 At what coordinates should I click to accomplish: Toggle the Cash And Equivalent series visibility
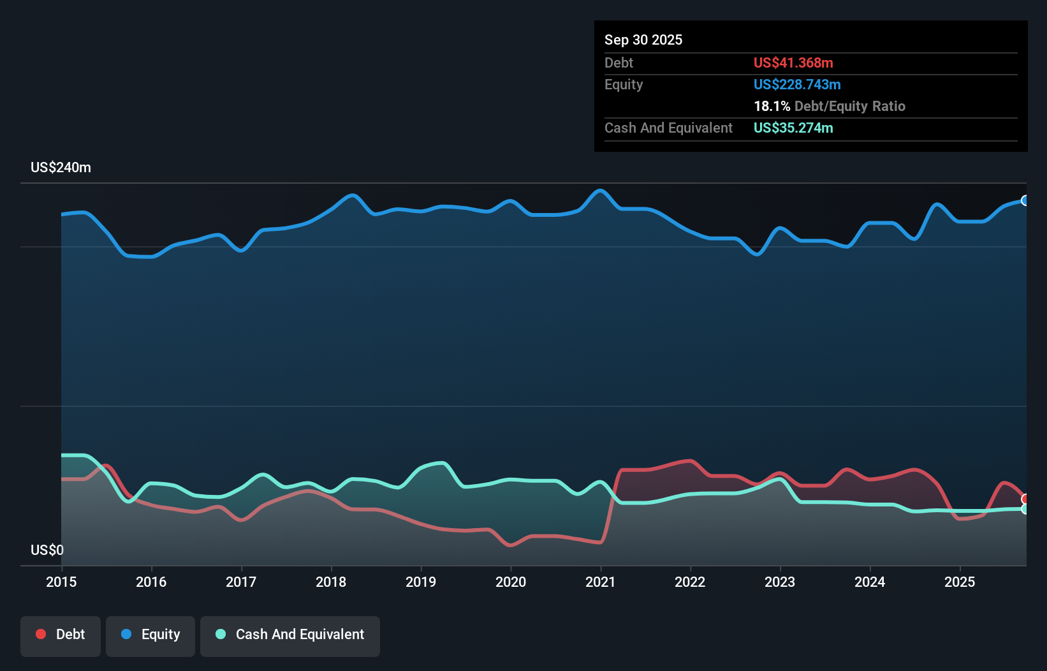click(290, 634)
